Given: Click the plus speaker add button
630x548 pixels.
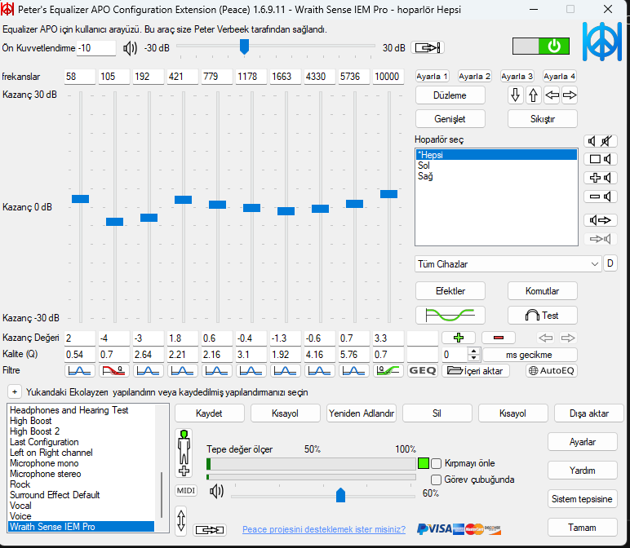Looking at the screenshot, I should (x=601, y=178).
